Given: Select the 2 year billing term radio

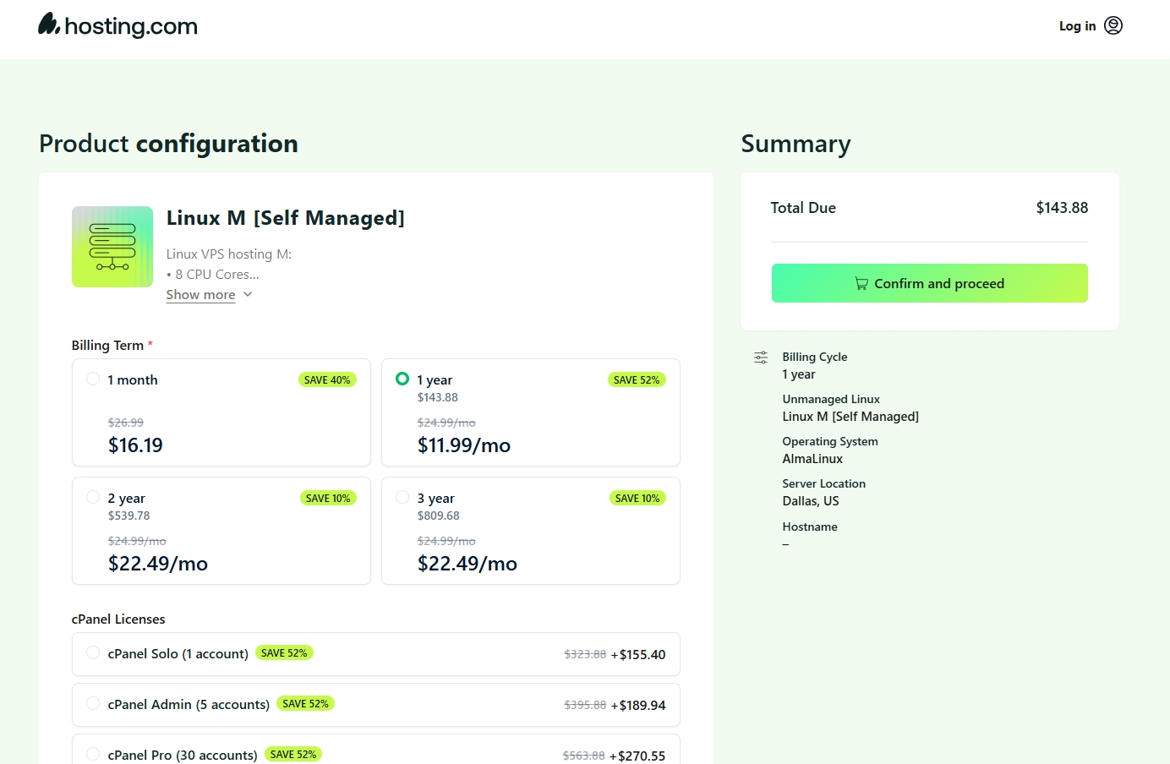Looking at the screenshot, I should coord(93,497).
